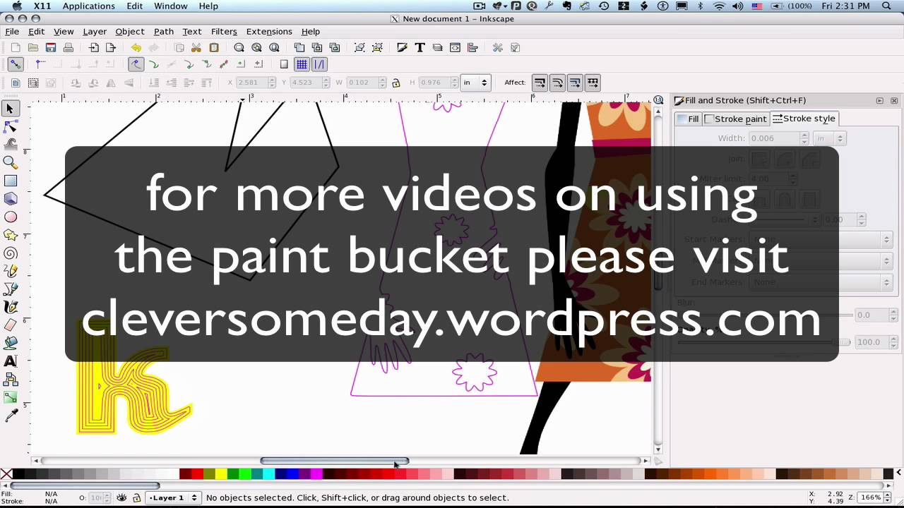Select the Eraser tool
The image size is (904, 508).
(10, 325)
